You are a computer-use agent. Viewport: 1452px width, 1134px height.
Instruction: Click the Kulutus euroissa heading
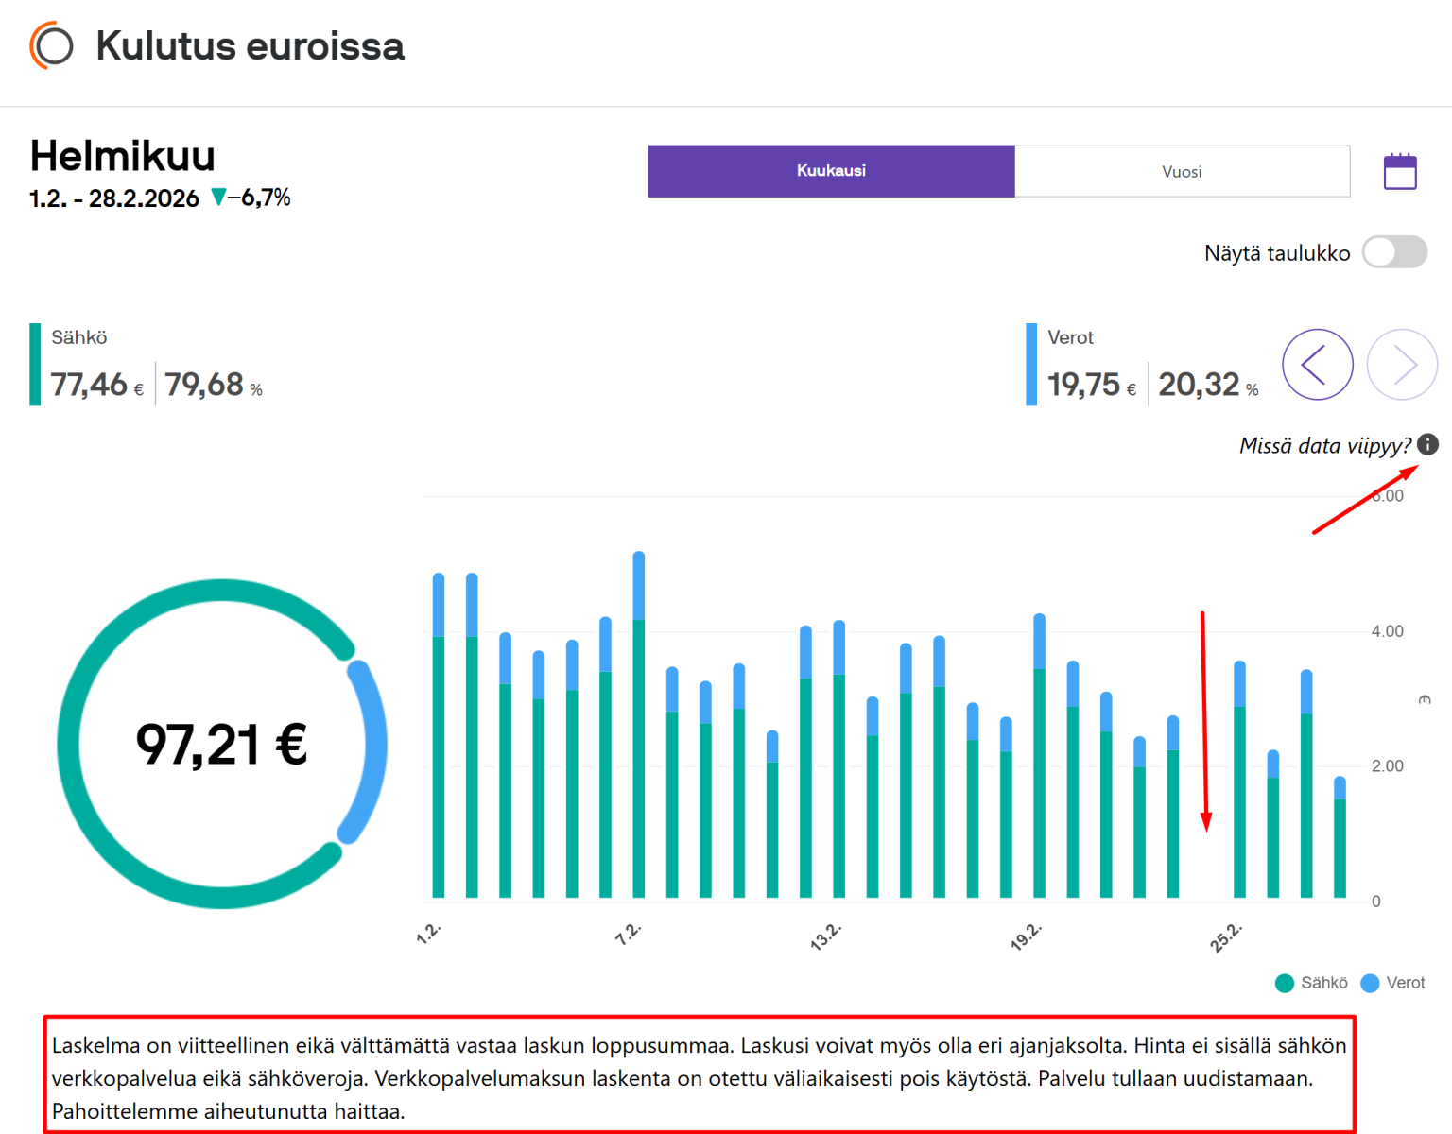point(250,45)
